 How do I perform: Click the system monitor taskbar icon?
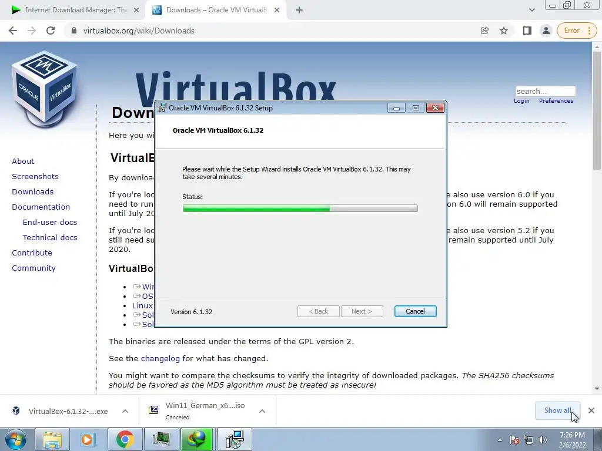pos(161,439)
